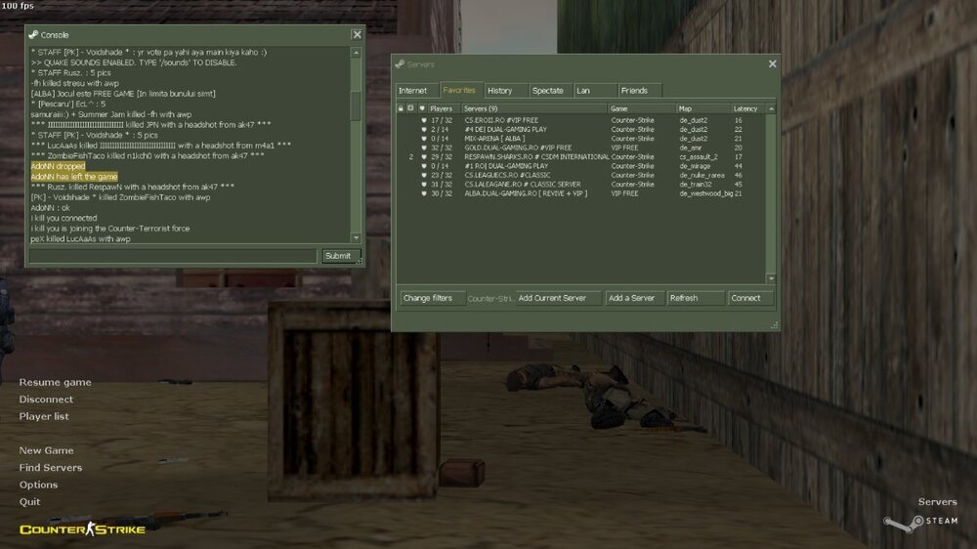The width and height of the screenshot is (977, 549).
Task: Click the favorites heart column header icon
Action: tap(422, 108)
